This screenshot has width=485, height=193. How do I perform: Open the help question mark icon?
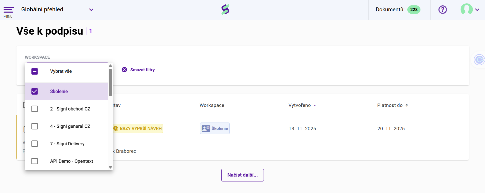(443, 10)
